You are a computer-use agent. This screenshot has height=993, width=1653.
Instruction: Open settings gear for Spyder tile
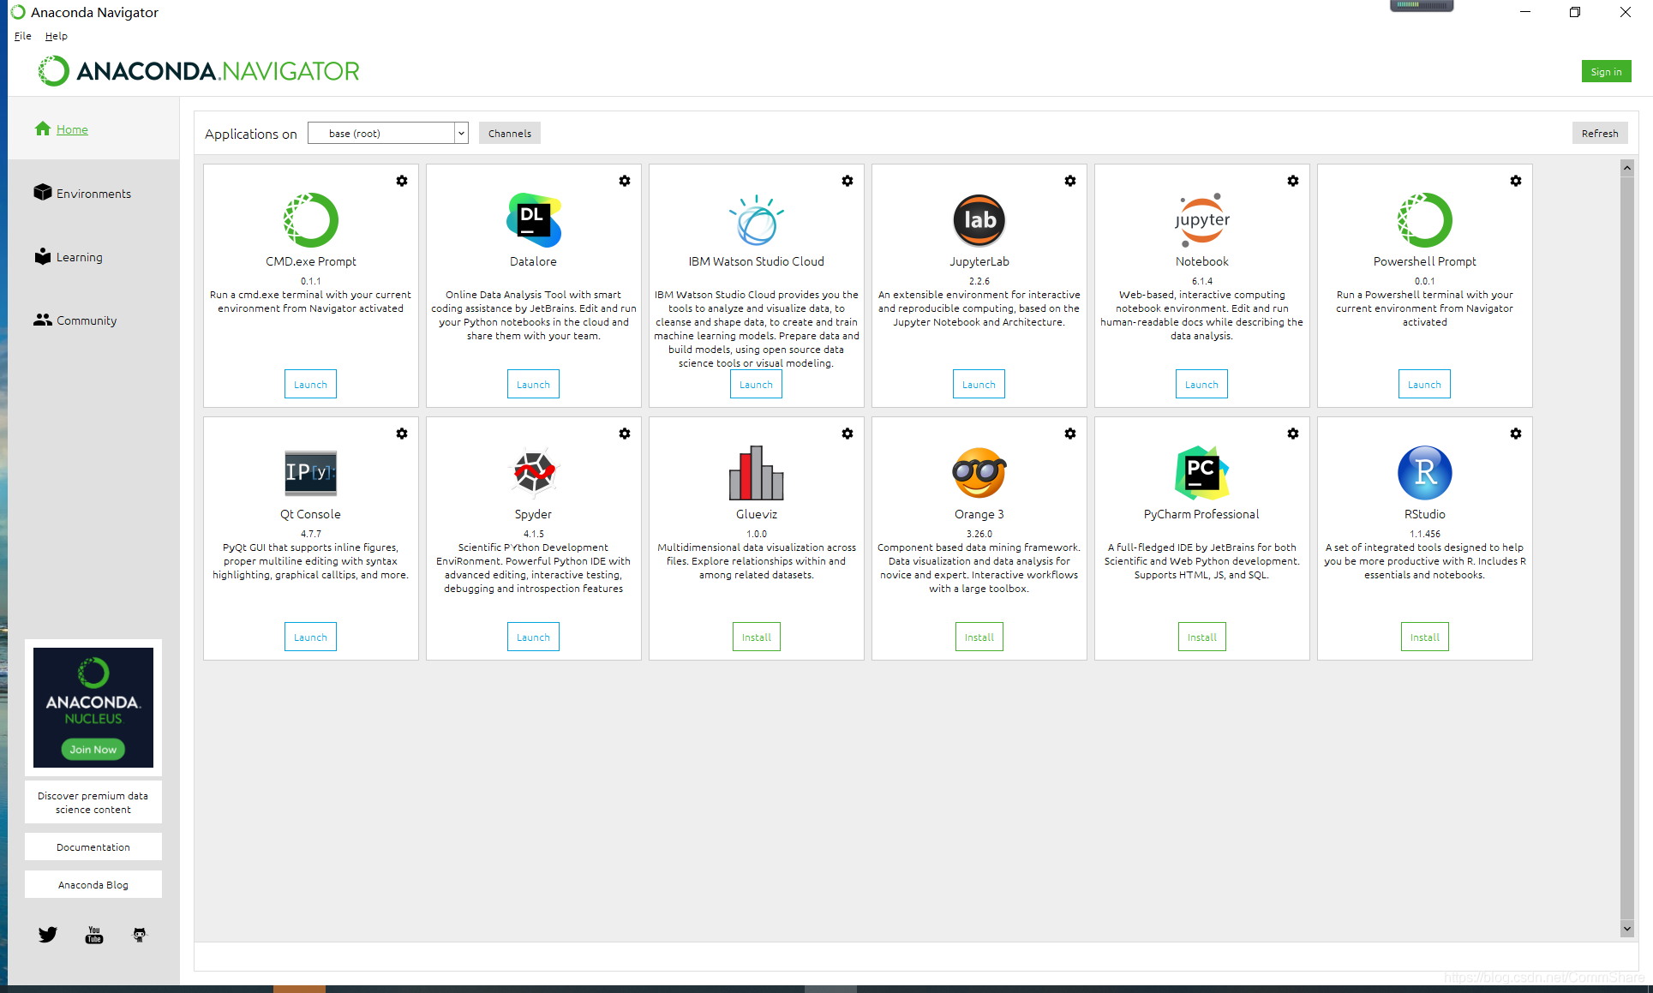click(x=625, y=434)
